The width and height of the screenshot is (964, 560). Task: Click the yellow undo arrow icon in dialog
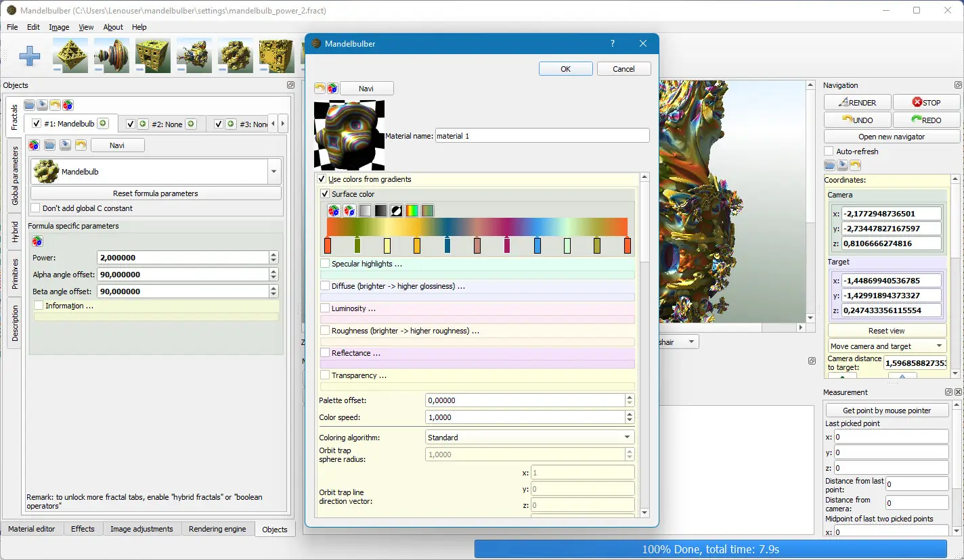pos(320,89)
